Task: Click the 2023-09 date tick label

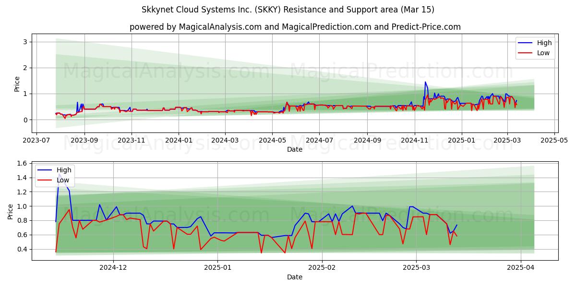Action: pyautogui.click(x=84, y=141)
